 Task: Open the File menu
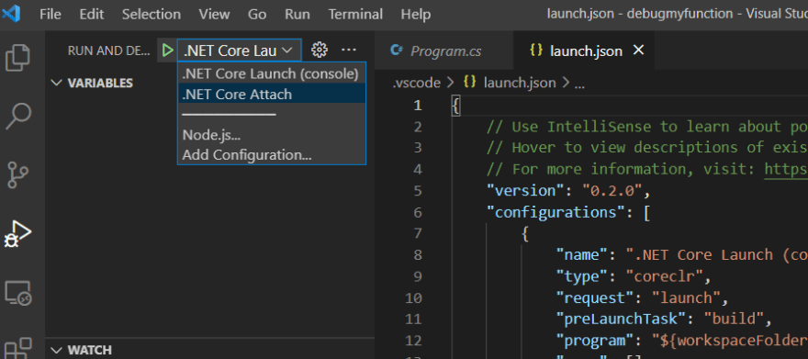click(x=50, y=14)
